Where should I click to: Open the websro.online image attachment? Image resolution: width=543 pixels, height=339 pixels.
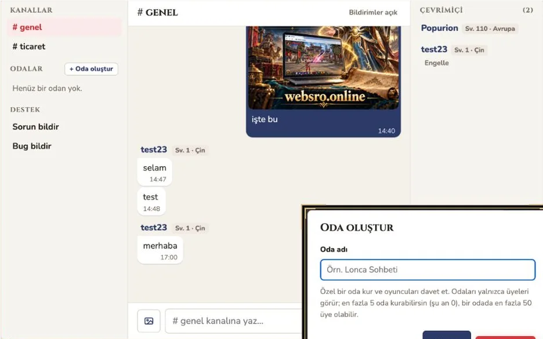tap(324, 68)
